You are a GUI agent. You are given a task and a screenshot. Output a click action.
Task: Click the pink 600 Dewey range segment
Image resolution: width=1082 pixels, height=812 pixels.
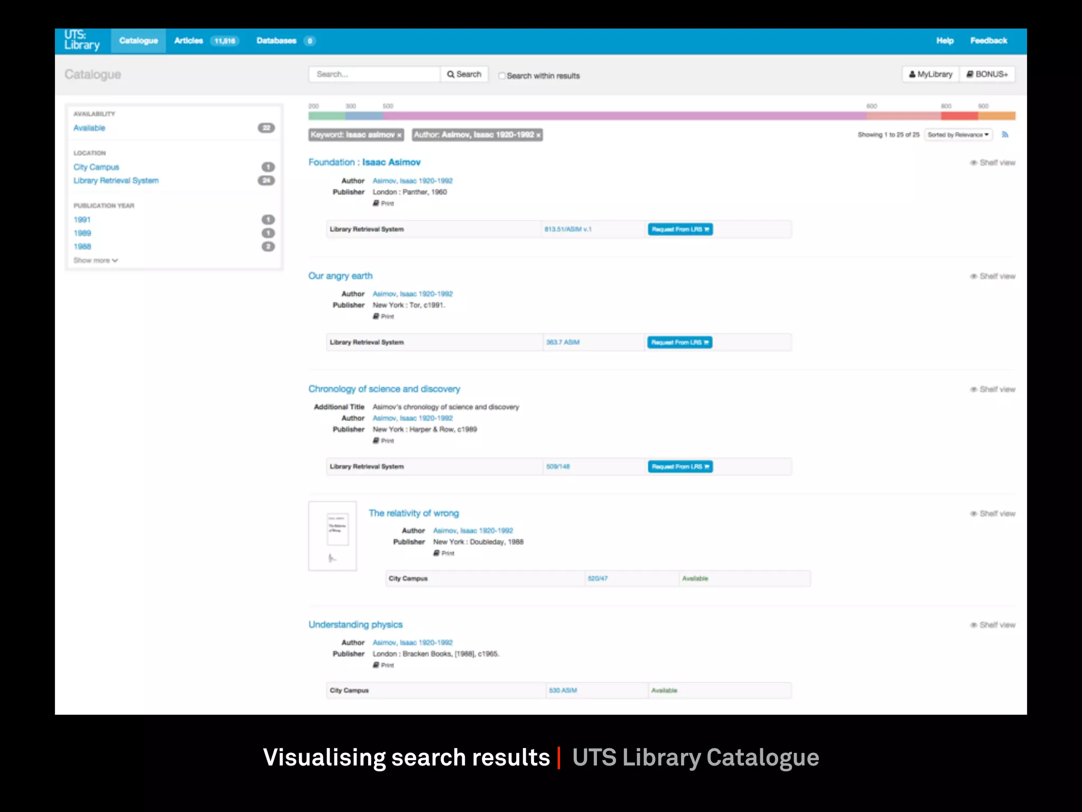click(903, 116)
